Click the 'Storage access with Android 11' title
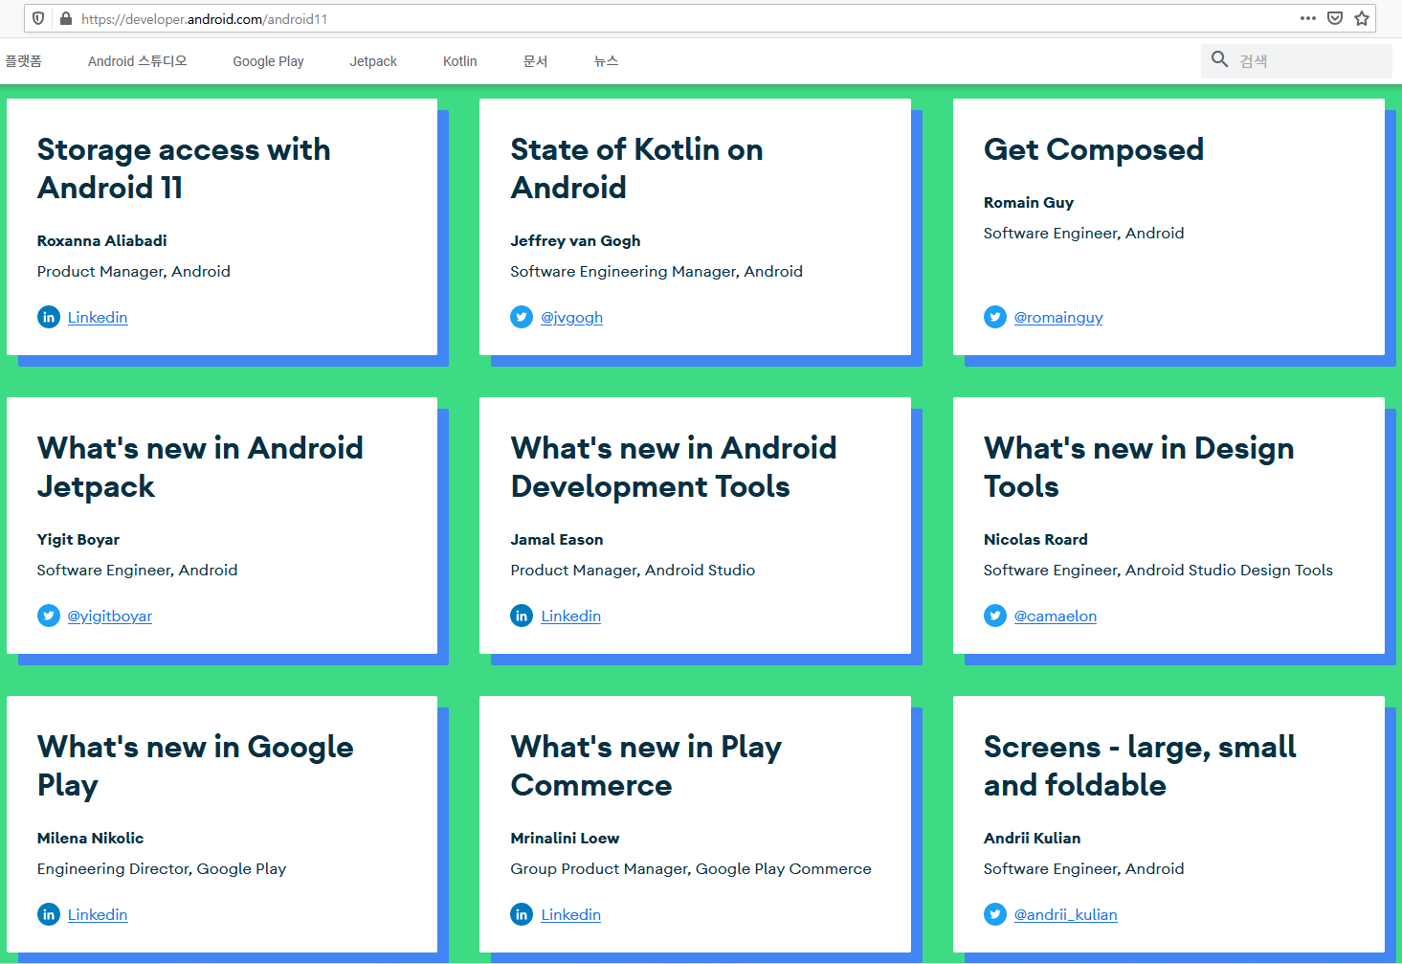Image resolution: width=1402 pixels, height=964 pixels. click(184, 168)
